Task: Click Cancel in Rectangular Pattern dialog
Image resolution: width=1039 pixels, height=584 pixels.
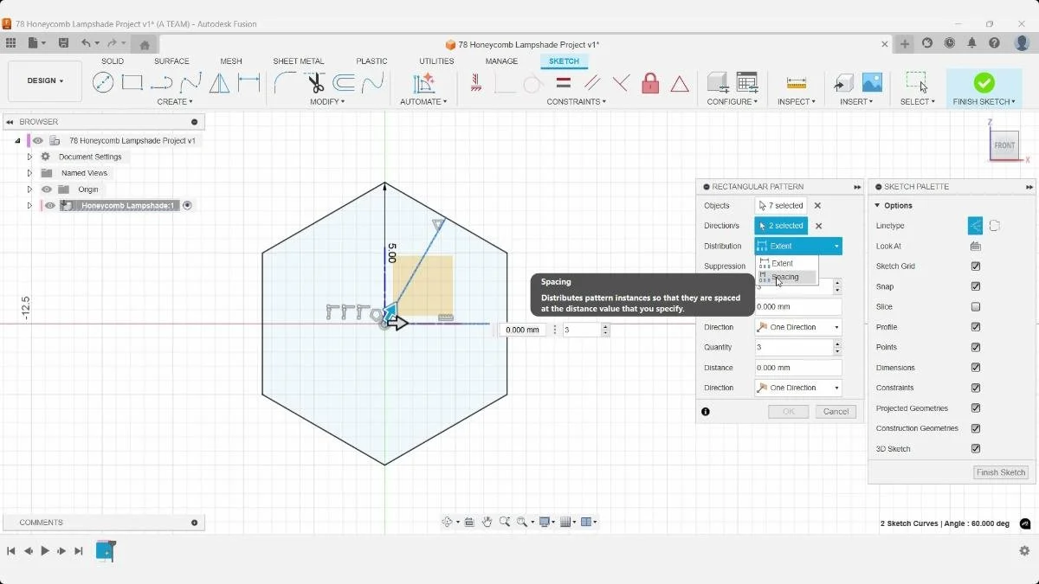Action: (x=836, y=412)
